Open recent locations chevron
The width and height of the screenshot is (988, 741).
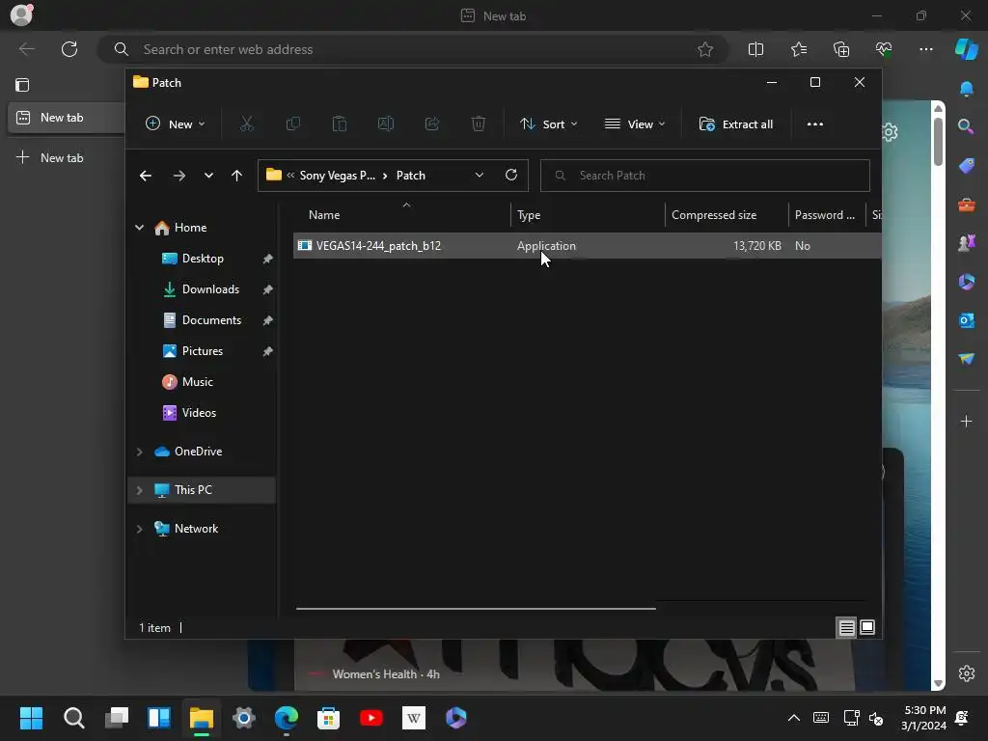(208, 176)
